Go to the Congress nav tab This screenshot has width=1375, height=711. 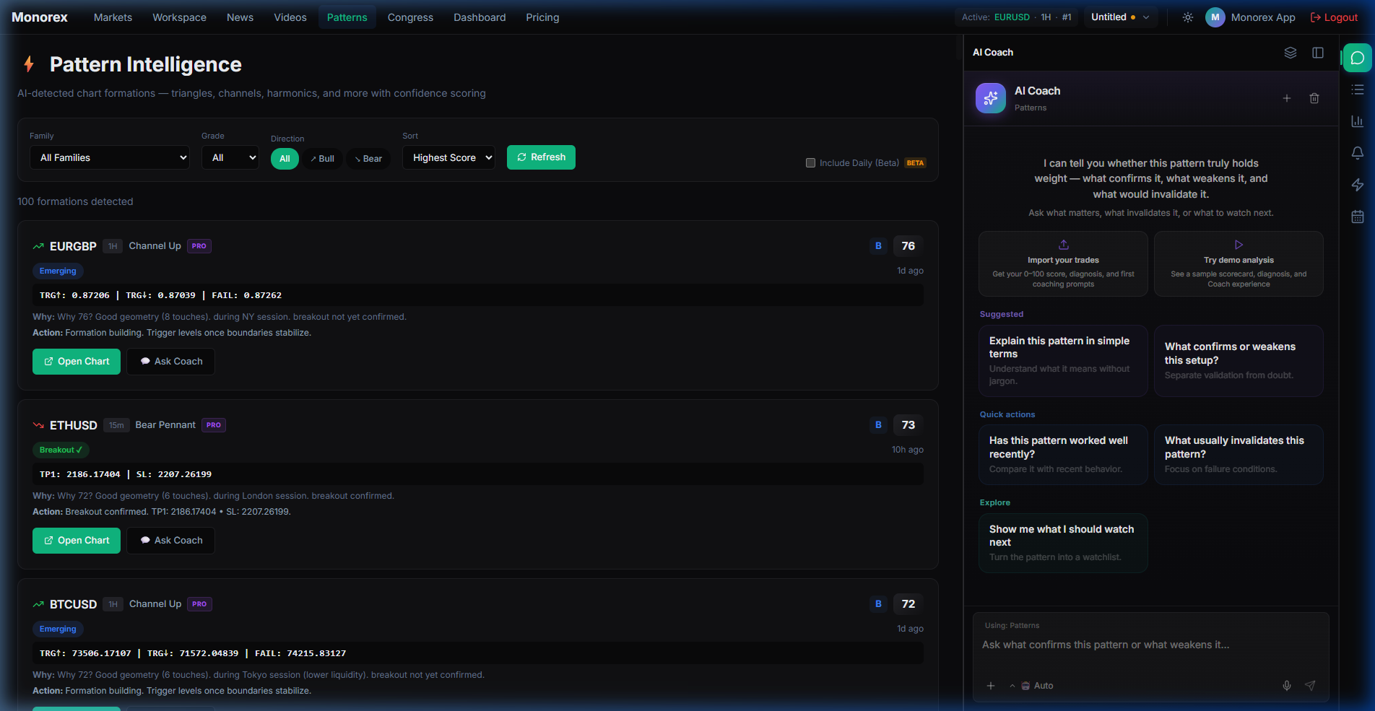(x=410, y=17)
